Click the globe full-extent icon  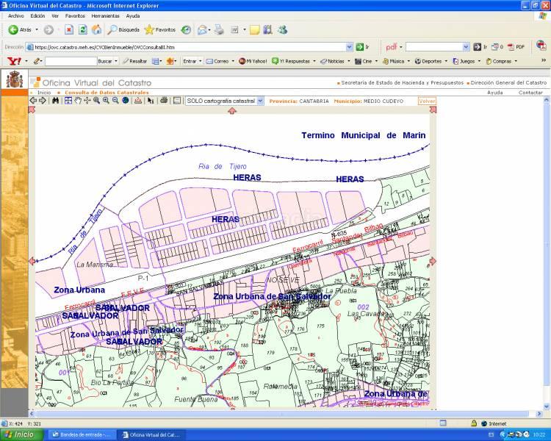126,101
